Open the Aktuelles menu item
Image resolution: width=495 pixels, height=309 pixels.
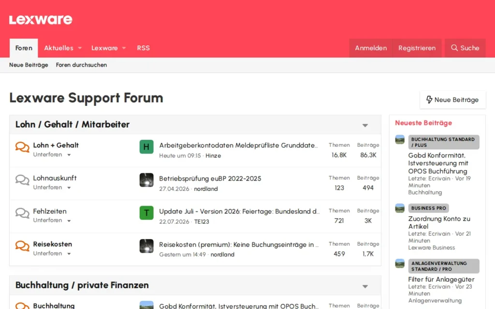58,48
